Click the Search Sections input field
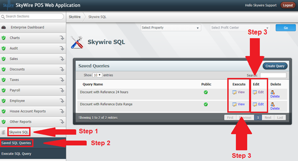298x161 pixels. (x=32, y=16)
